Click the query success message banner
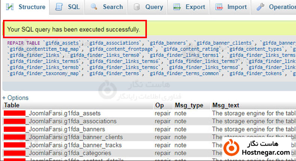The height and width of the screenshot is (161, 296). coord(75,29)
